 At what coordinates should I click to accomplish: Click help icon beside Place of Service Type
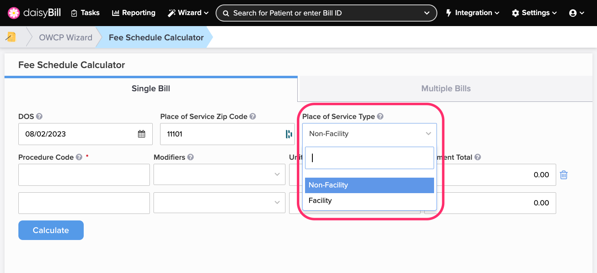(x=380, y=117)
